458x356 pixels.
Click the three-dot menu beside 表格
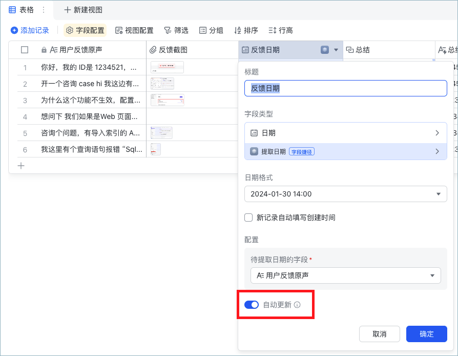tap(44, 10)
